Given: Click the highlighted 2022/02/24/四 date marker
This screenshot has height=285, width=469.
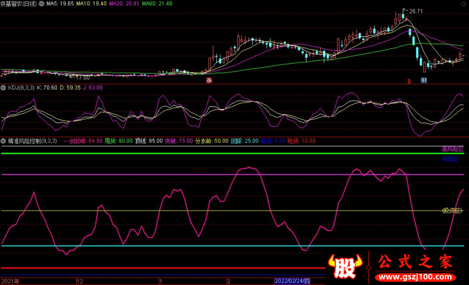Looking at the screenshot, I should point(292,281).
